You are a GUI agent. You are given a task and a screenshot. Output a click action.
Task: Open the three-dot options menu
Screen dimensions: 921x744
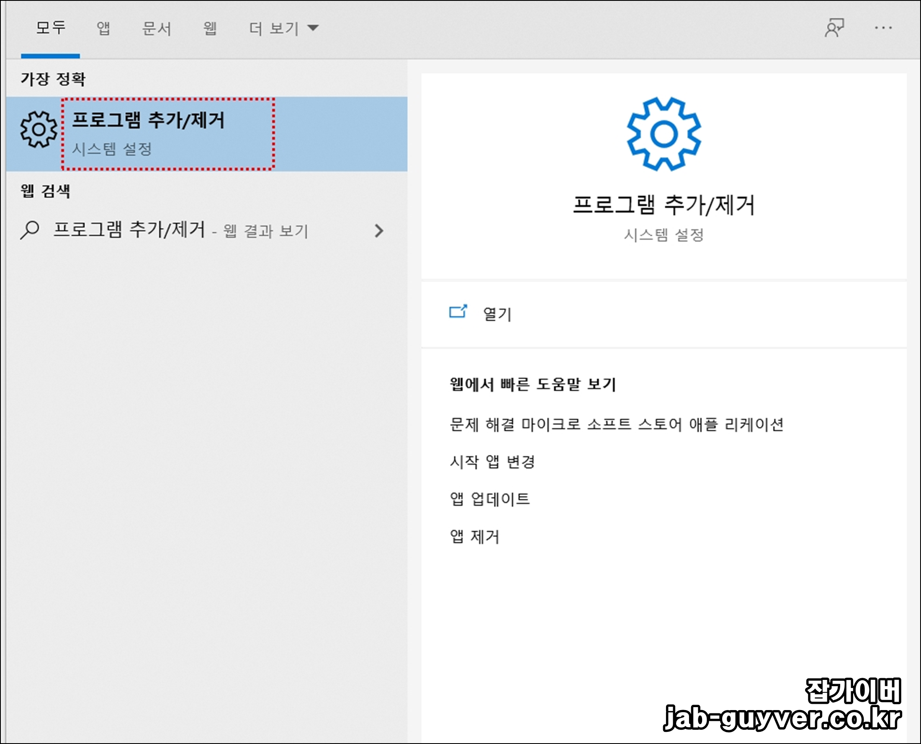click(883, 28)
